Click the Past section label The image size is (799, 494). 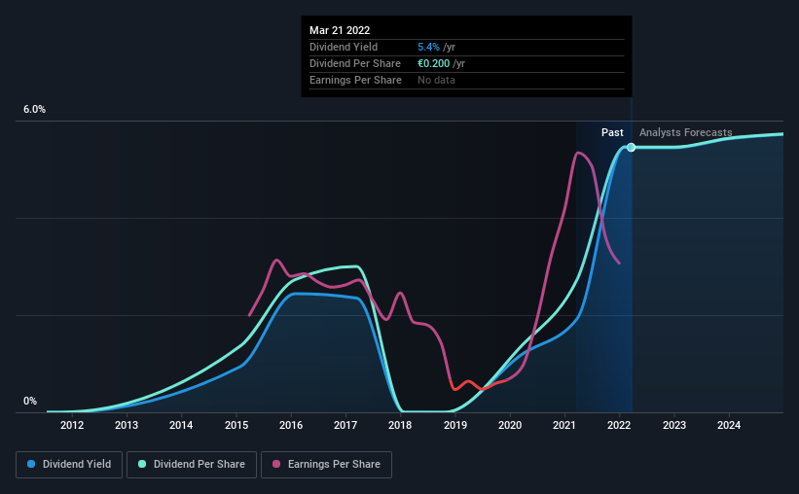point(612,132)
